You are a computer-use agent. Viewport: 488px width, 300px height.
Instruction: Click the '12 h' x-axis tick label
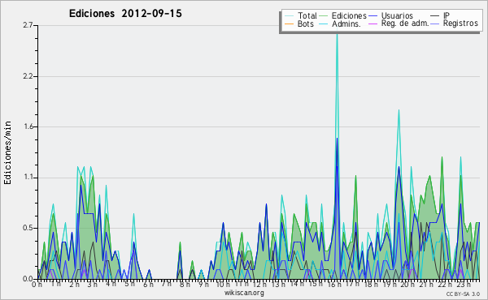(259, 285)
